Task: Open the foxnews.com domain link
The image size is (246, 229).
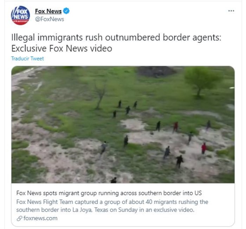Action: pyautogui.click(x=40, y=218)
